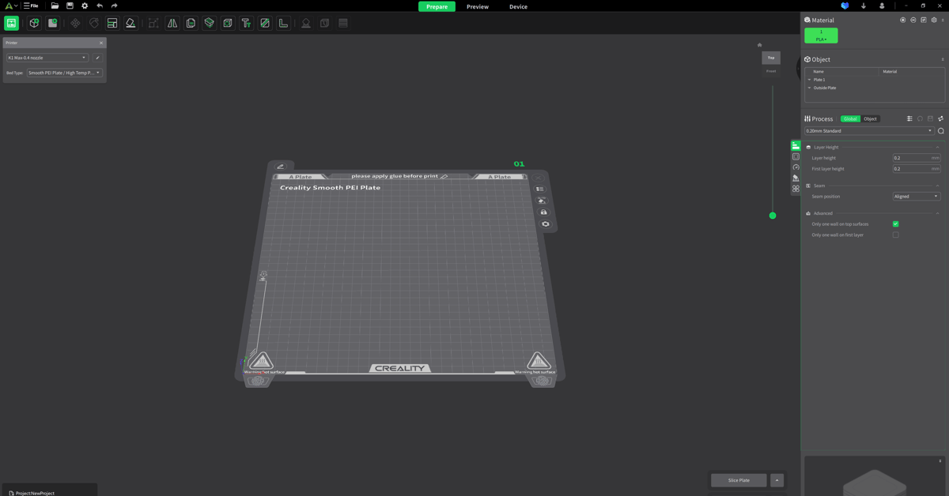949x496 pixels.
Task: Click the Mirror tool icon
Action: tap(172, 23)
